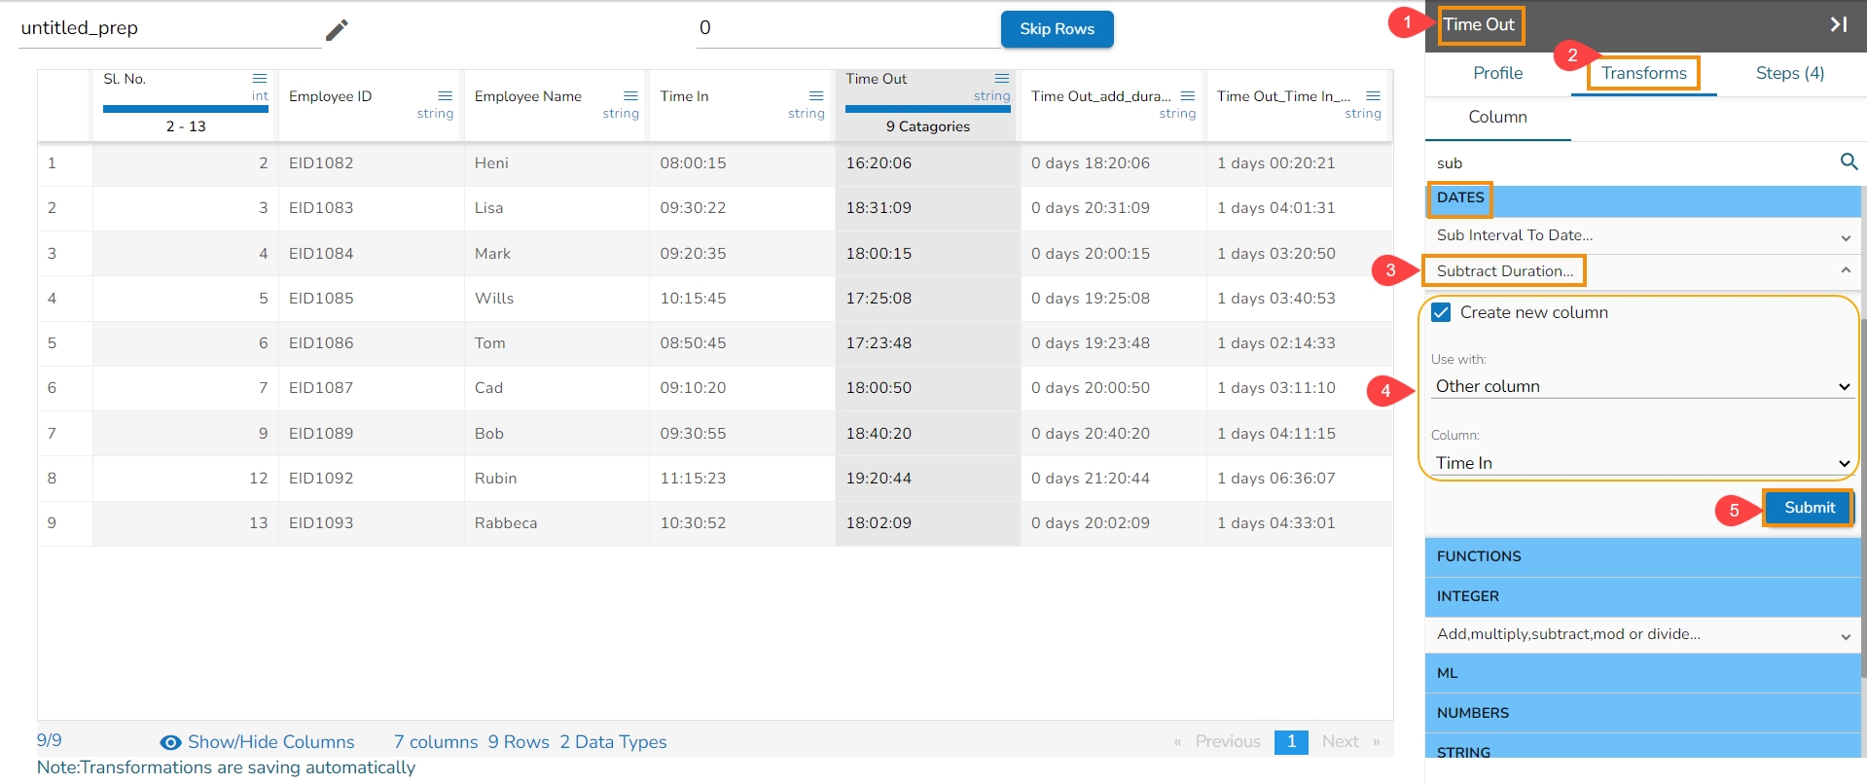1867x784 pixels.
Task: Click the skip rows number input field
Action: [846, 28]
